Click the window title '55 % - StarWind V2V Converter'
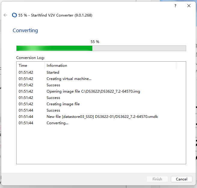 pos(55,15)
